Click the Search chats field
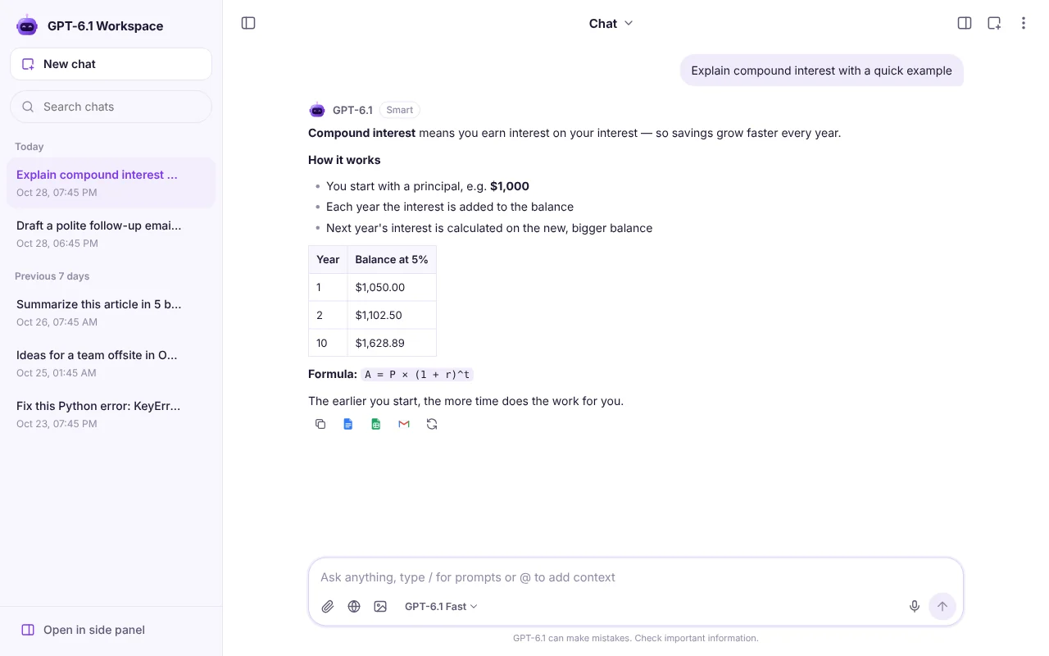This screenshot has width=1049, height=656. 111,107
